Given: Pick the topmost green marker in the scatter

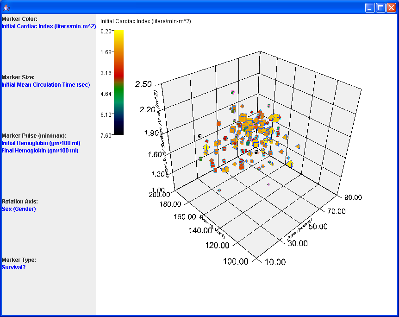Looking at the screenshot, I should coord(233,93).
